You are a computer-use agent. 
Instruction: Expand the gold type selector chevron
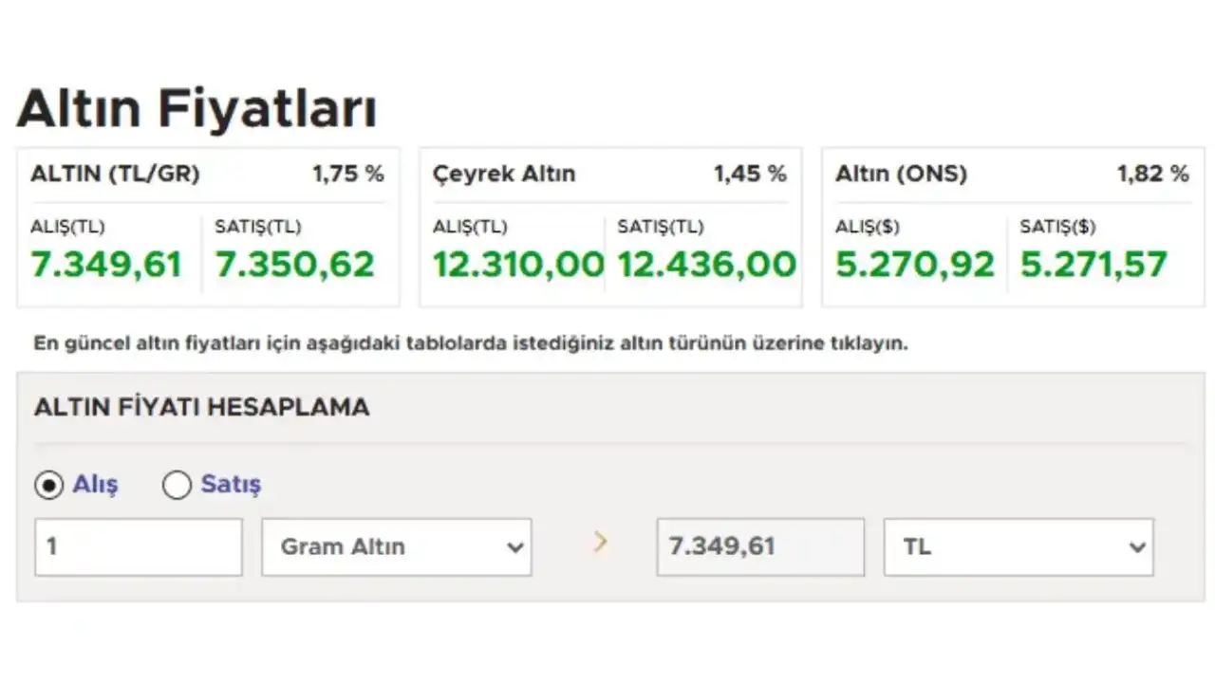coord(514,547)
